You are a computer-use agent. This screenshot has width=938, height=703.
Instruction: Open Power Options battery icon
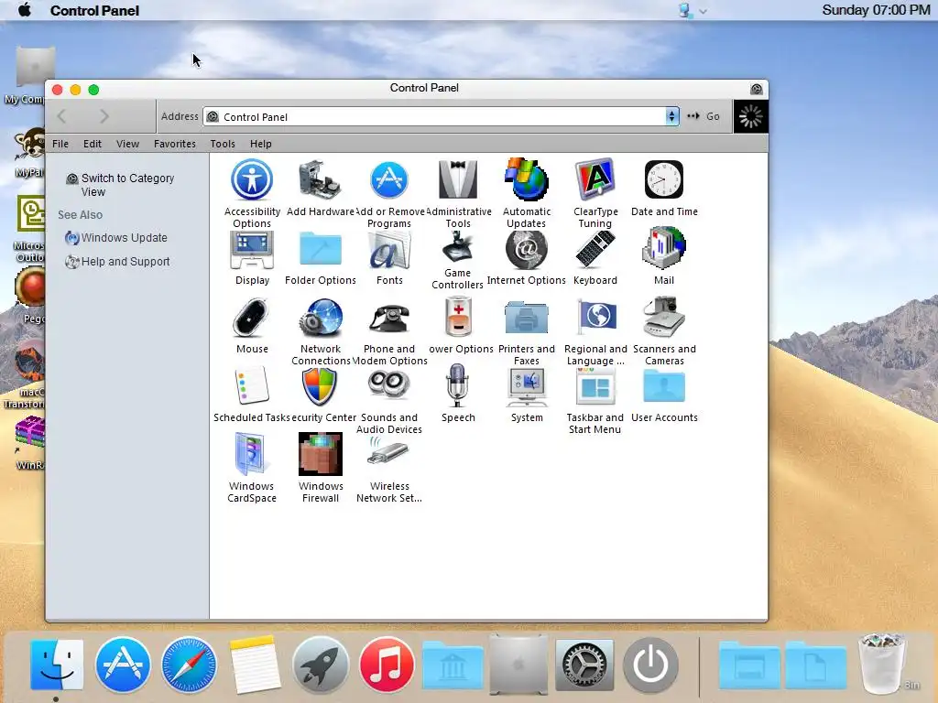[458, 317]
